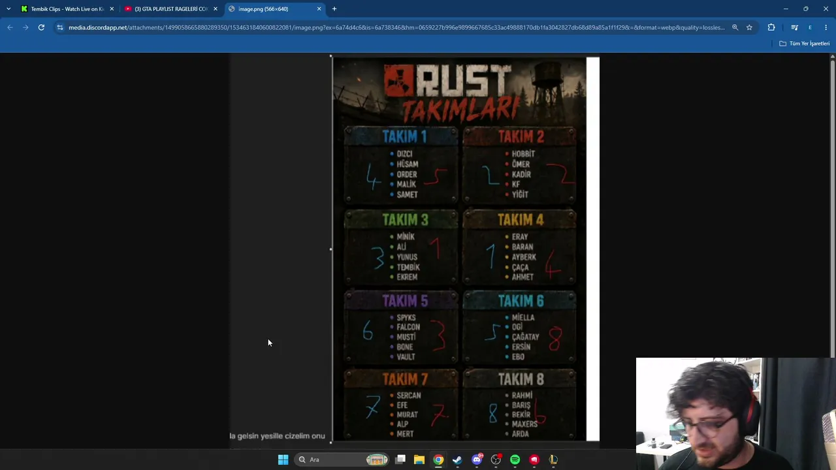This screenshot has height=470, width=836.
Task: View site information for media.discordapp.net
Action: tap(59, 27)
